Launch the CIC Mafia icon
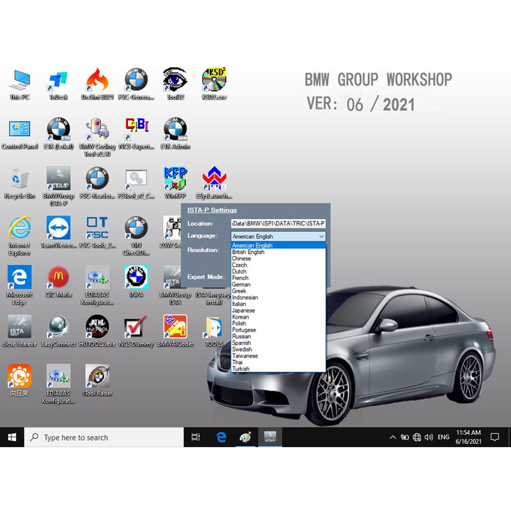The height and width of the screenshot is (511, 511). (x=58, y=282)
